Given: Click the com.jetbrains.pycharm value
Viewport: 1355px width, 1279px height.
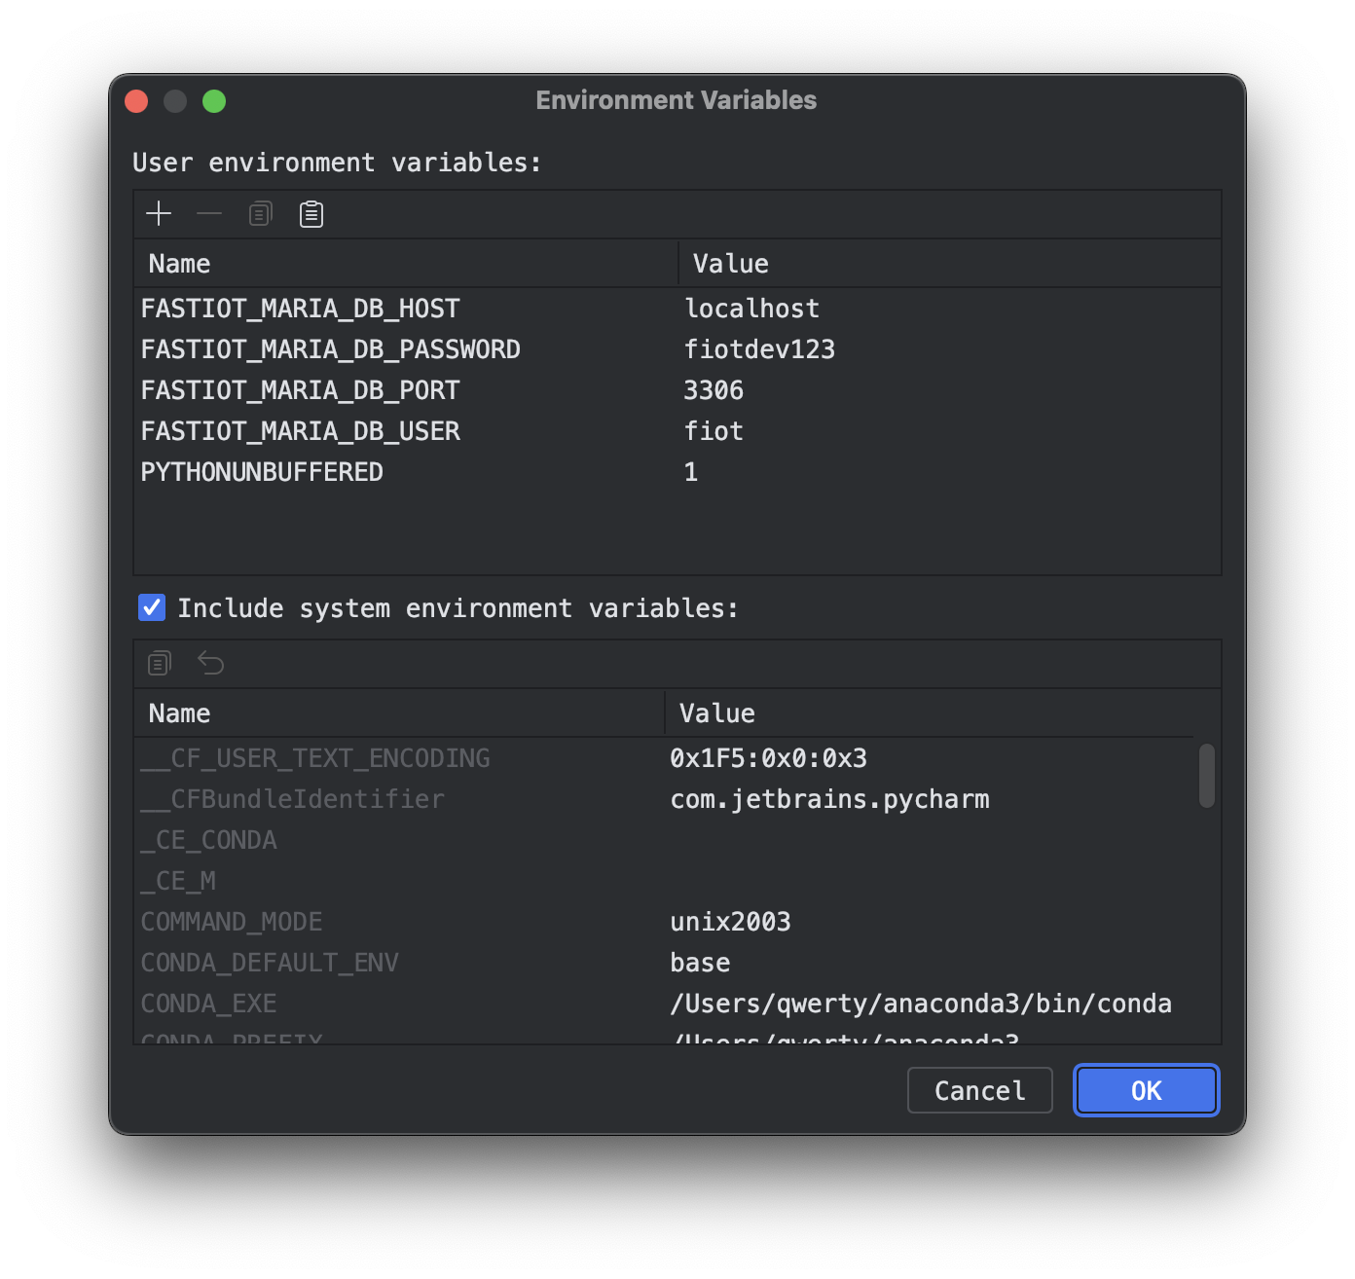Looking at the screenshot, I should 829,799.
